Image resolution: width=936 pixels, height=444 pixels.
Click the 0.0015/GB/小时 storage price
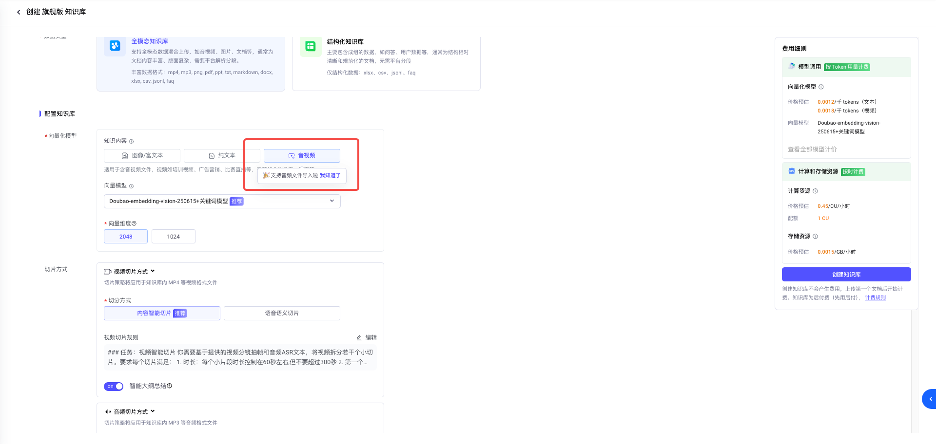(x=837, y=252)
